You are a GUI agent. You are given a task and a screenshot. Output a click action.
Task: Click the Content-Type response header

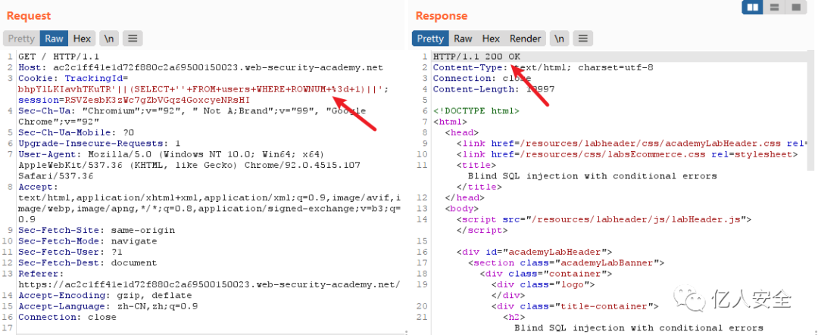pyautogui.click(x=543, y=68)
